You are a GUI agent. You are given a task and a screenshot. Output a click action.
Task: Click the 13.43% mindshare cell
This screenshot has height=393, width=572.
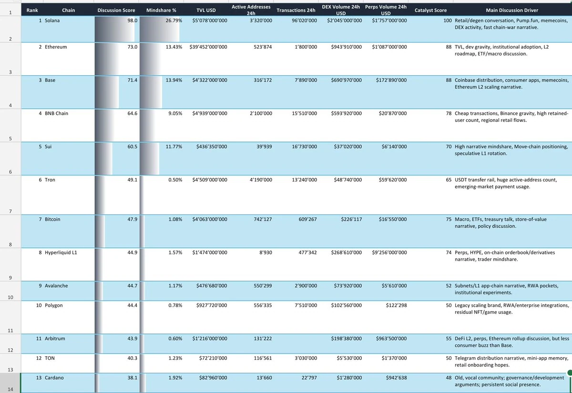point(162,60)
